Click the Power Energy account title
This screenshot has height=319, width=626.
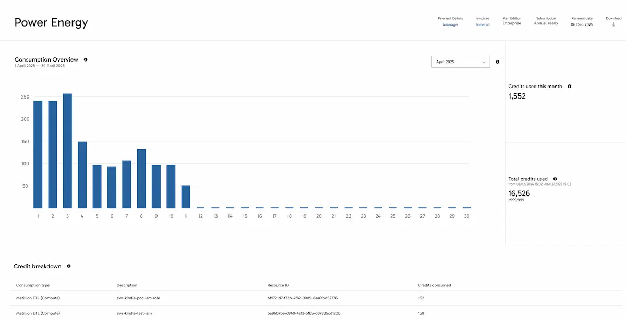[51, 22]
